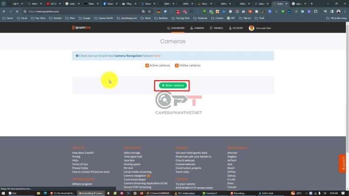Open the new tab plus button
Image resolution: width=349 pixels, height=196 pixels.
(311, 3)
